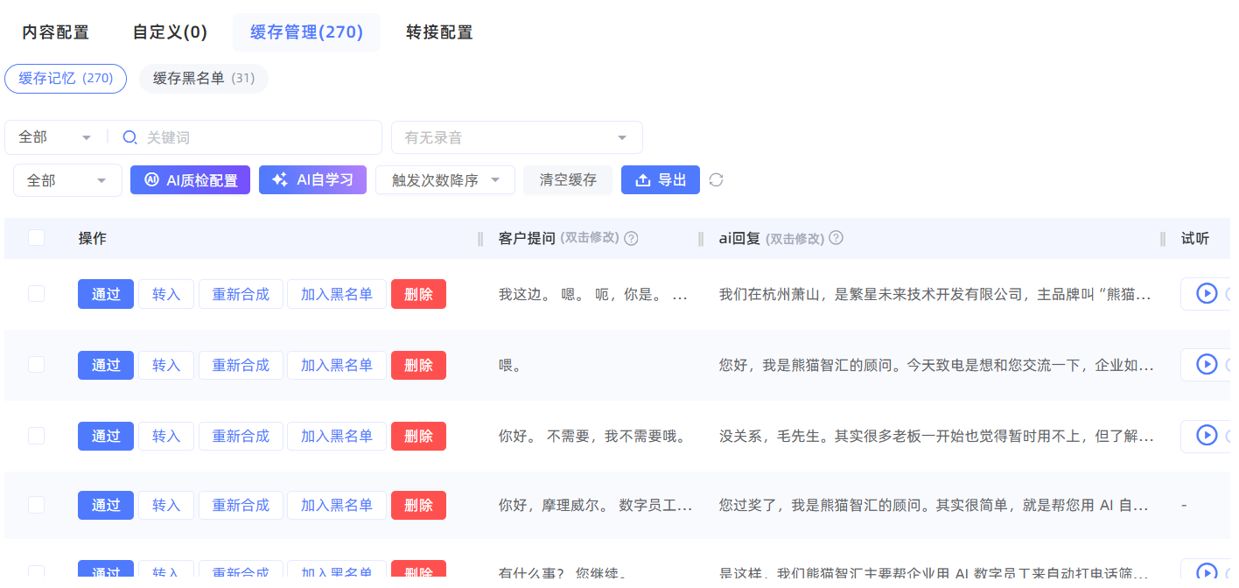Click AI reply starting 我们在杭州萧山
Viewport: 1239px width, 588px height.
(935, 295)
